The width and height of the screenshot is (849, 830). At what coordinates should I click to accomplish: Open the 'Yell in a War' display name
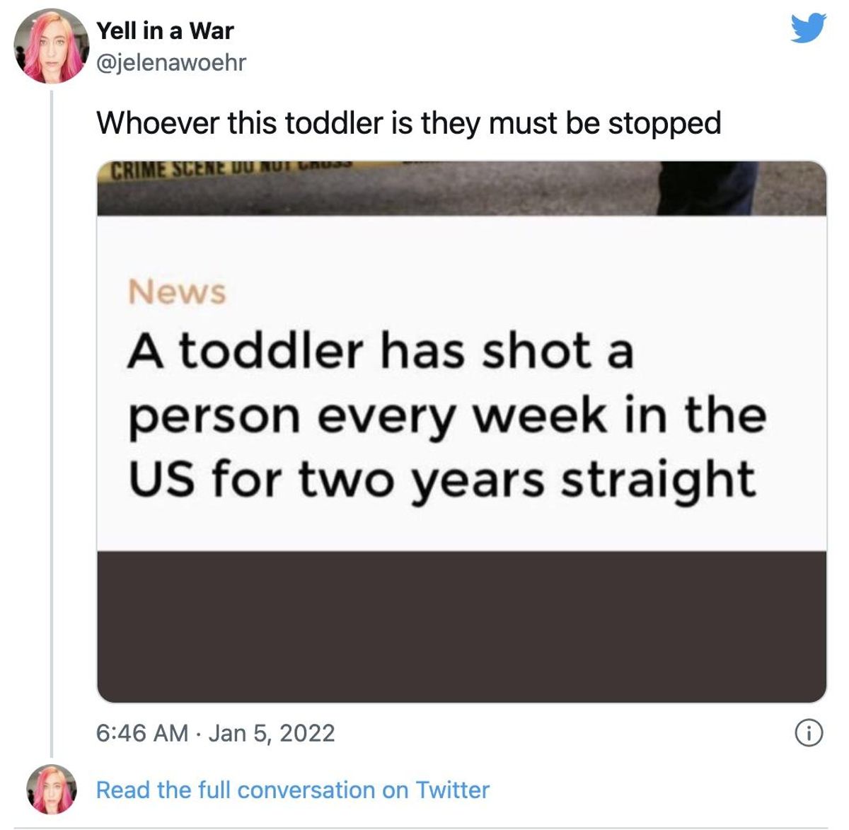point(165,30)
